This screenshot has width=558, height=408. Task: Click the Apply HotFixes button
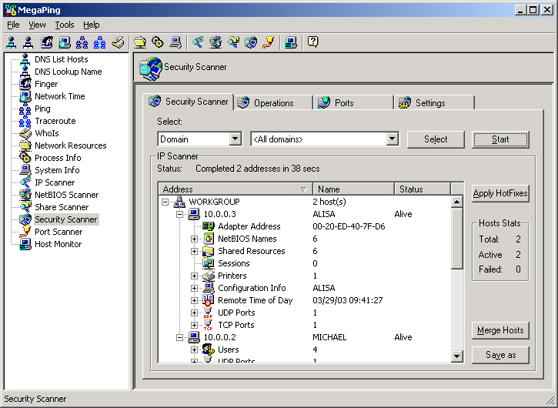point(500,193)
